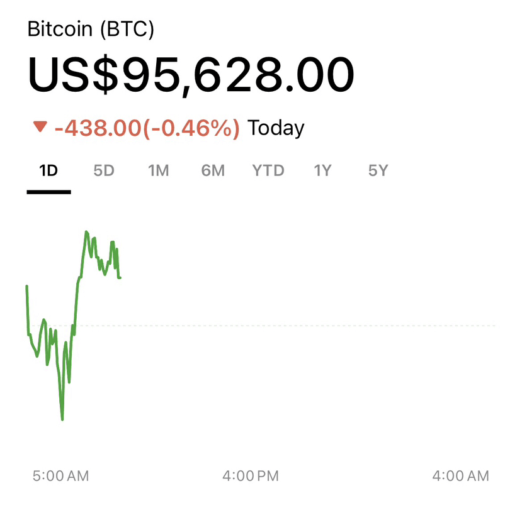This screenshot has height=508, width=522.
Task: Select the YTD range tab
Action: (x=268, y=170)
